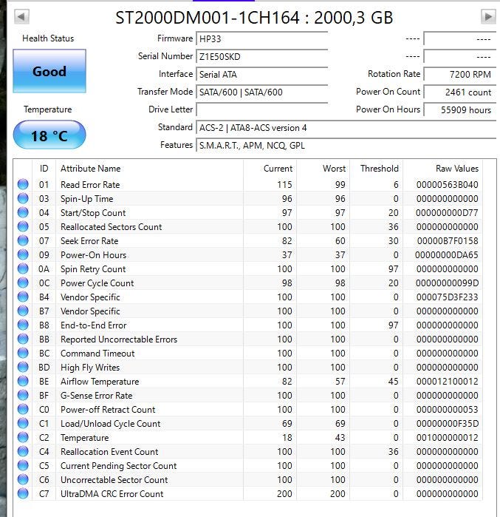Click status icon for Reallocated Sectors Count
500x517 pixels.
point(23,226)
